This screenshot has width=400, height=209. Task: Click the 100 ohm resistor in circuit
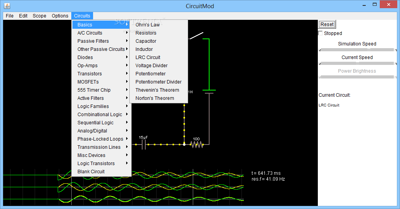tap(197, 145)
